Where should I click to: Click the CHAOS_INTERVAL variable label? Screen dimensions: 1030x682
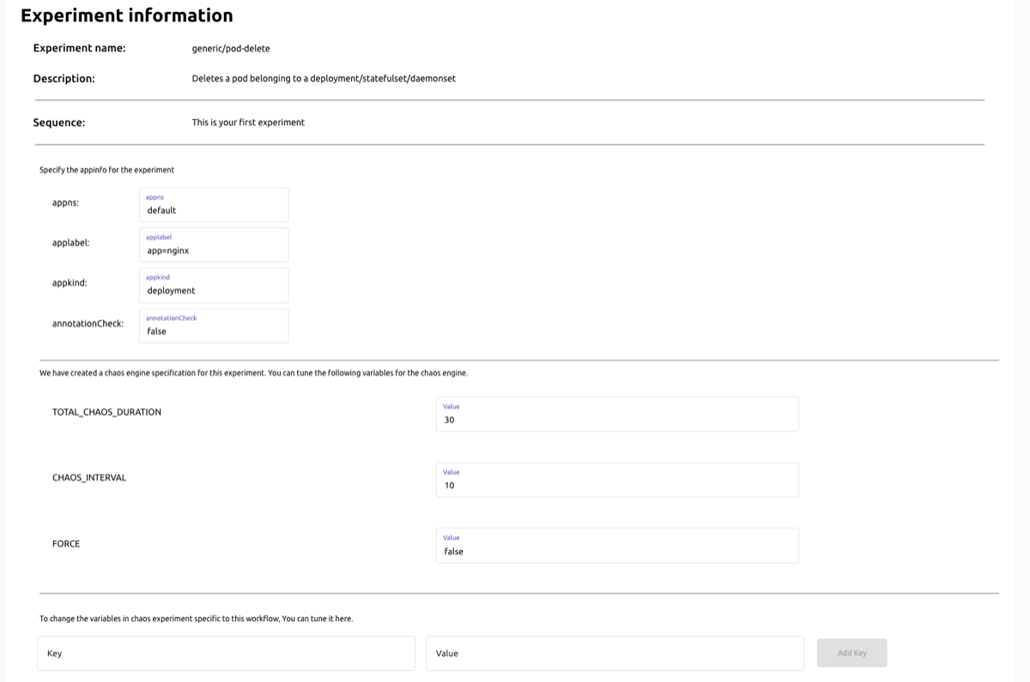[x=89, y=477]
